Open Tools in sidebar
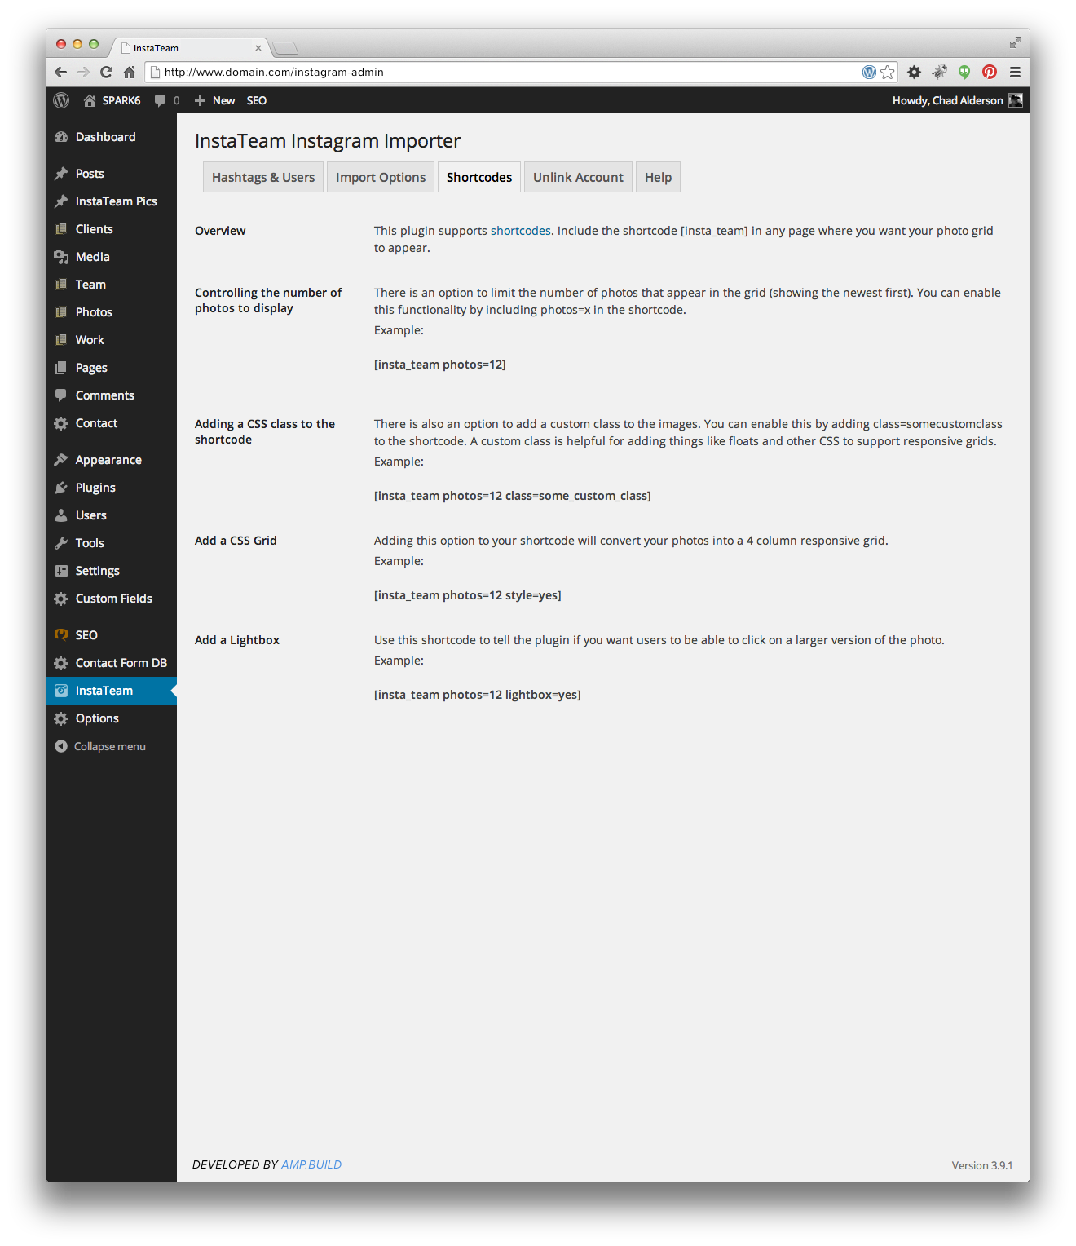Image resolution: width=1076 pixels, height=1246 pixels. click(x=112, y=543)
